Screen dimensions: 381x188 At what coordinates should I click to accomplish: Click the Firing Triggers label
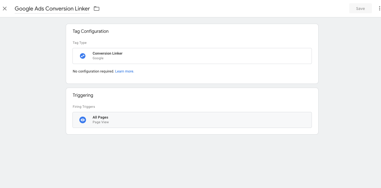84,107
